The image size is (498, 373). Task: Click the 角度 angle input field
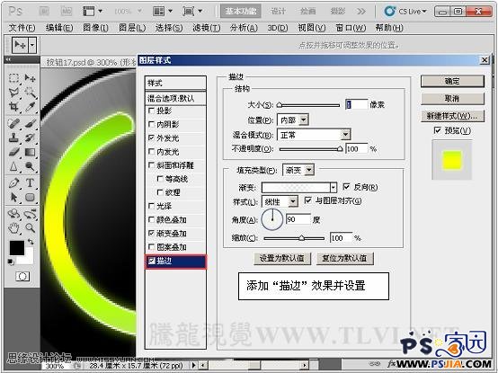(298, 219)
